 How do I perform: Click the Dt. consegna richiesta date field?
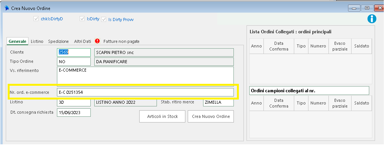point(74,113)
